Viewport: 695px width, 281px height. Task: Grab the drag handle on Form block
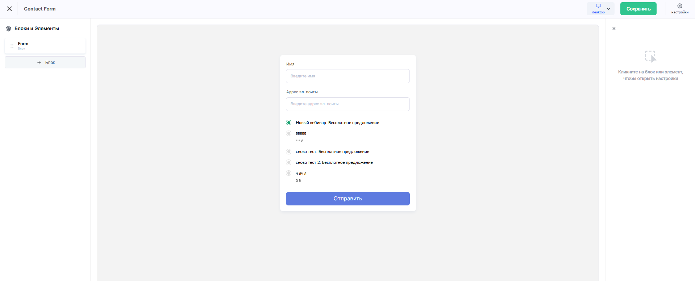(12, 46)
